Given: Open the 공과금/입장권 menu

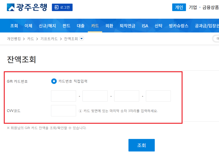Looking at the screenshot, I should (x=207, y=26).
